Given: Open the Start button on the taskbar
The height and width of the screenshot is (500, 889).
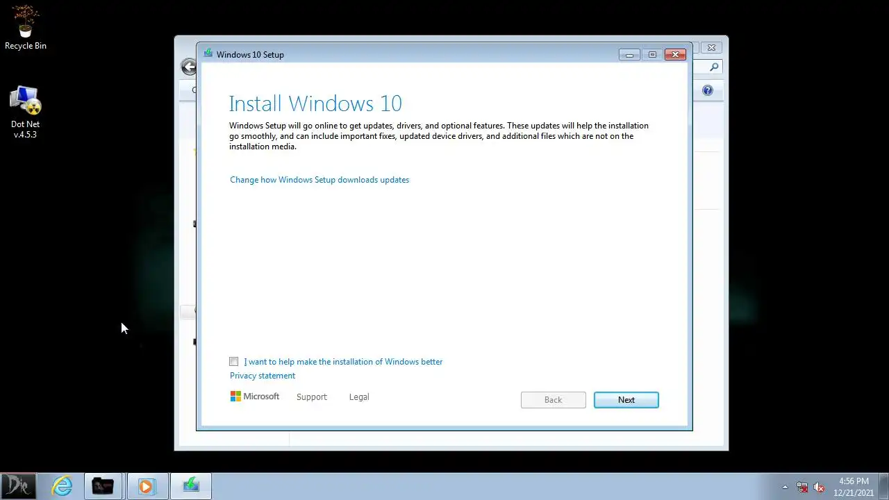Looking at the screenshot, I should (x=18, y=486).
